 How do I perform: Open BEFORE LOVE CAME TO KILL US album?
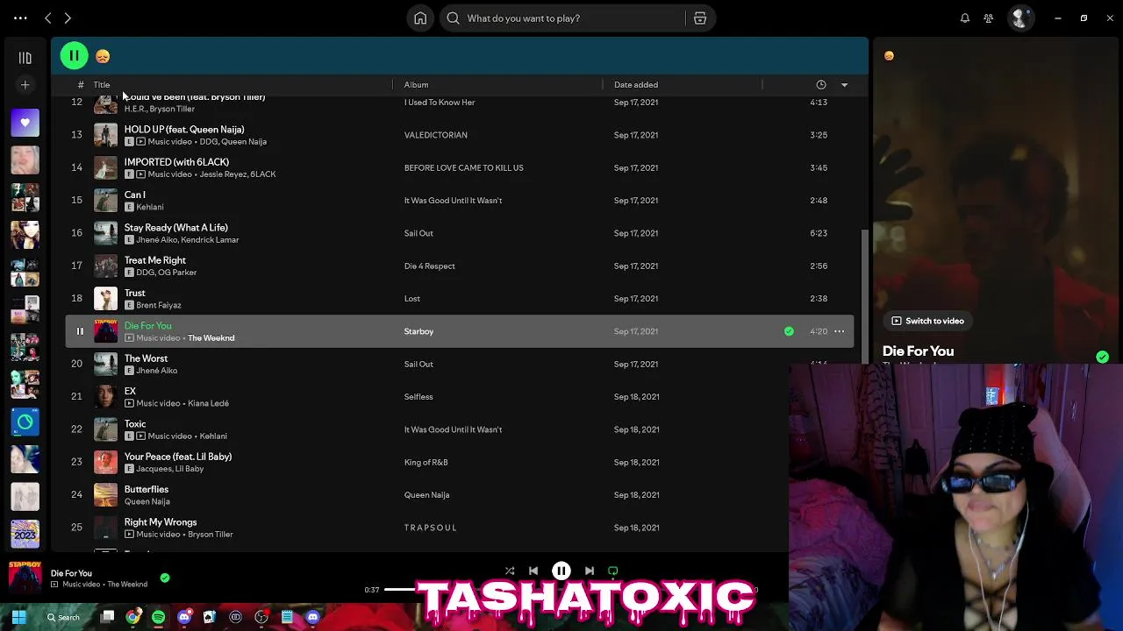[x=463, y=167]
